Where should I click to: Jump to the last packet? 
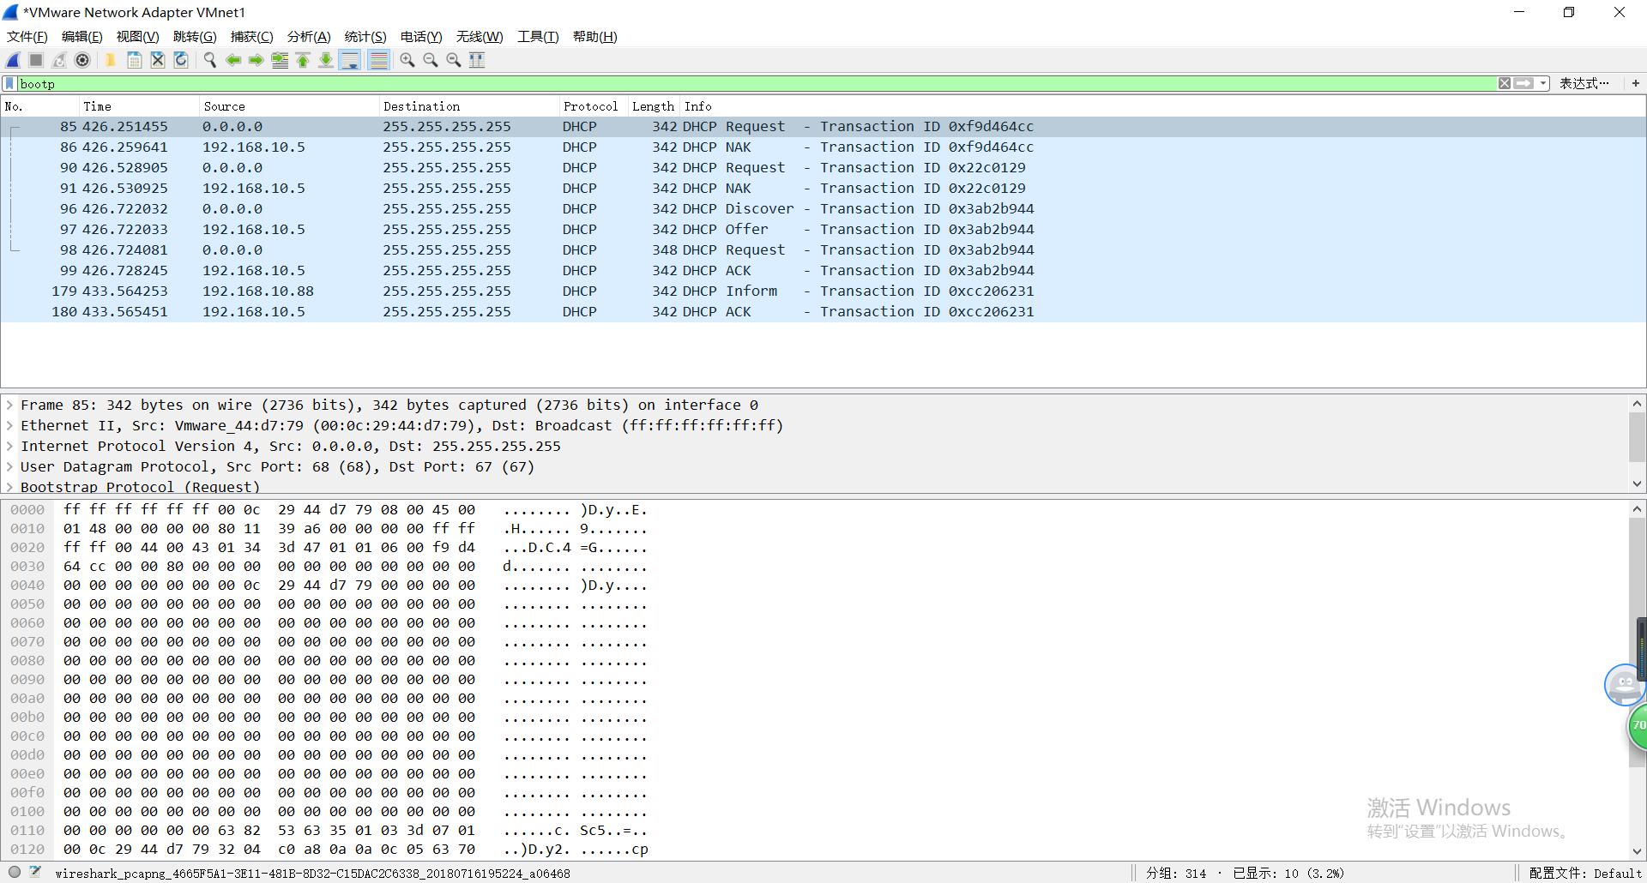[x=326, y=60]
